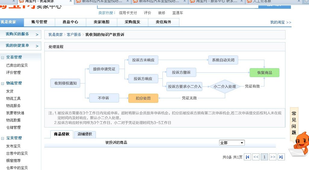Screen dimensions: 309x170
Task: Open 信用卡支付 hot search link
Action: point(128,13)
